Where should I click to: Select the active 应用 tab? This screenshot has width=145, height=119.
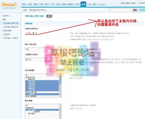click(83, 4)
